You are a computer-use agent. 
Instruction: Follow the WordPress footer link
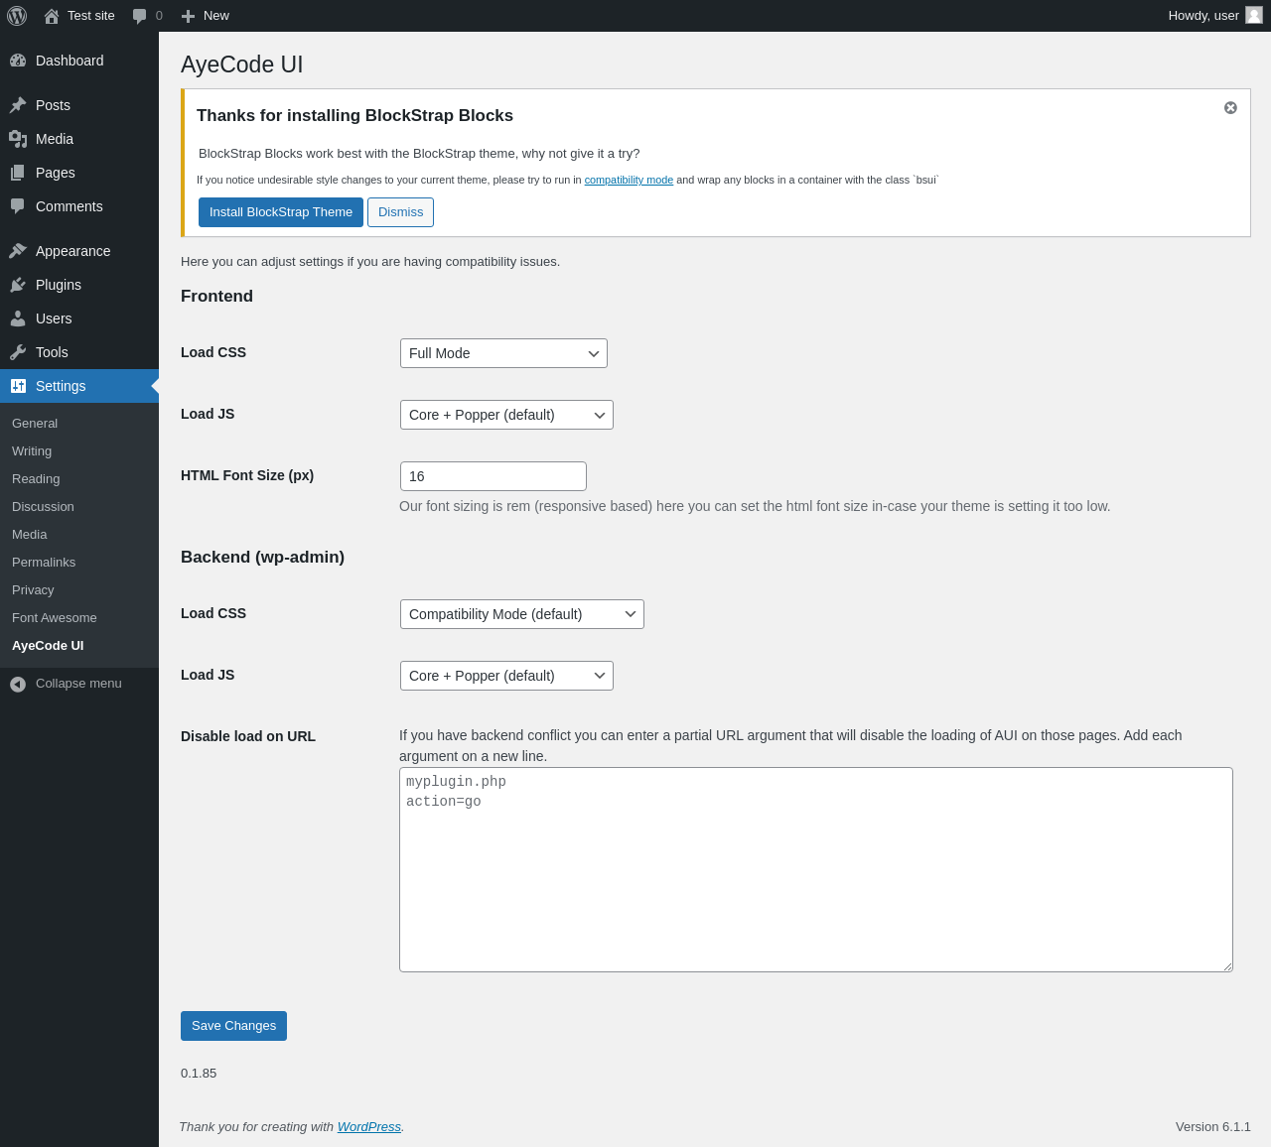pos(369,1126)
